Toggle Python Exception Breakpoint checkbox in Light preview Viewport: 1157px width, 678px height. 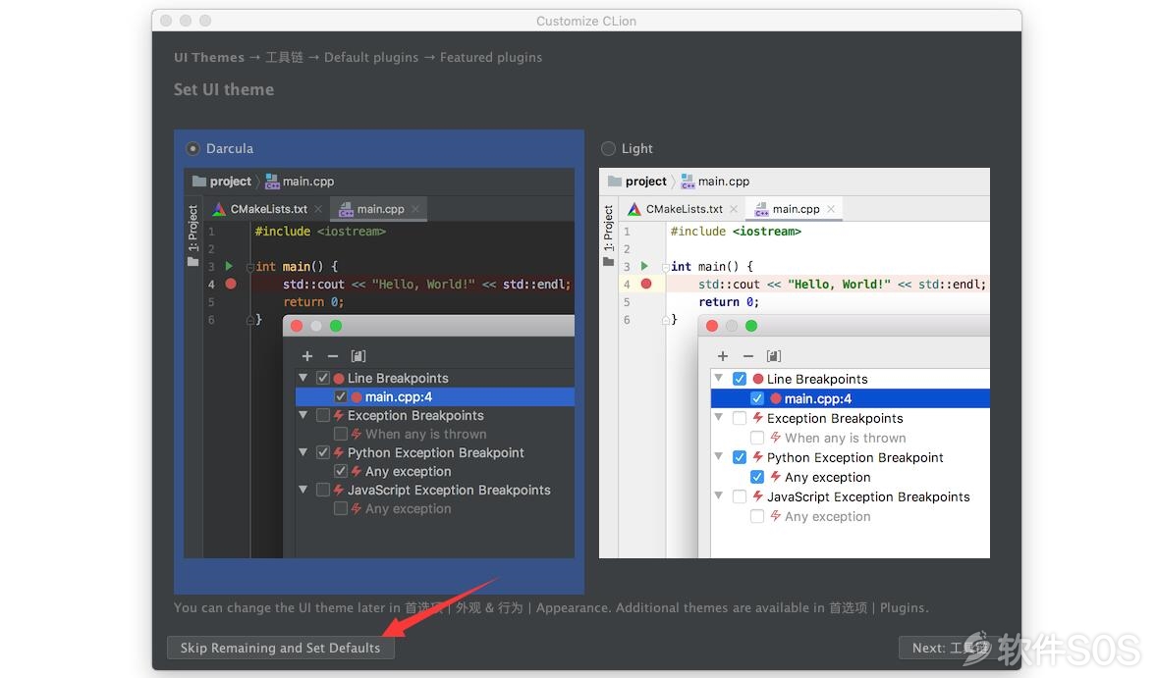point(740,457)
